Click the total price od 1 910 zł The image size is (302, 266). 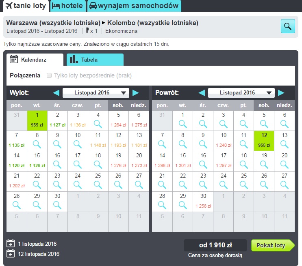pos(215,245)
